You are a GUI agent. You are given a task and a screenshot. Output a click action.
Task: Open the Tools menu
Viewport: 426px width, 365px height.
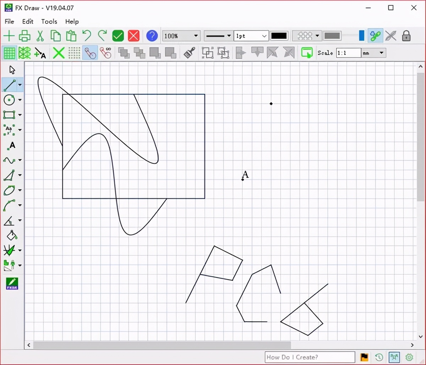[49, 22]
